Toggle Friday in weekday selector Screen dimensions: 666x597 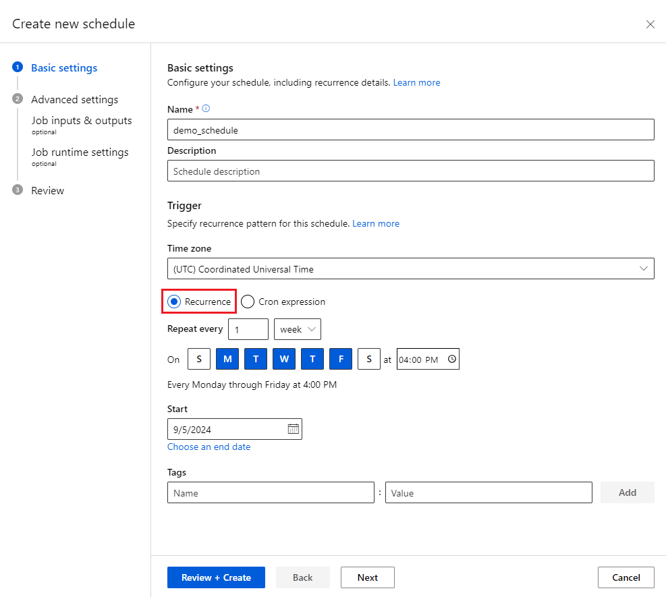pyautogui.click(x=341, y=360)
